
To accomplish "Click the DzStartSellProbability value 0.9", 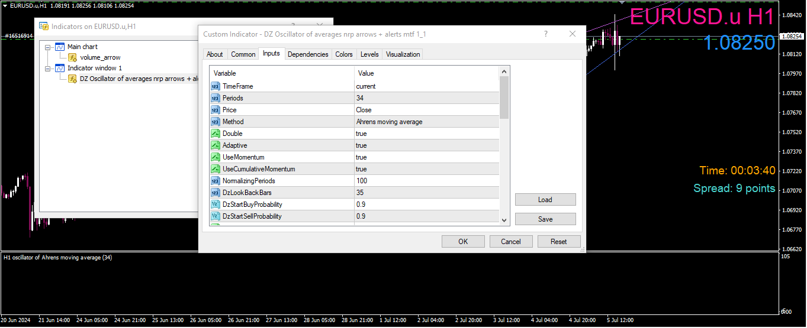I will (x=361, y=216).
